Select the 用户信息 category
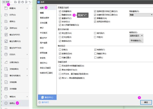 coord(43,43)
